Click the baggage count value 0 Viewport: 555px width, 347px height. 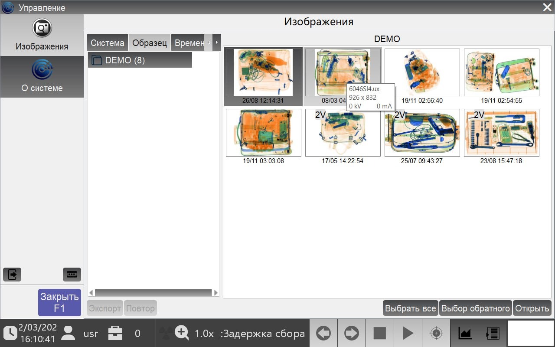tap(137, 334)
